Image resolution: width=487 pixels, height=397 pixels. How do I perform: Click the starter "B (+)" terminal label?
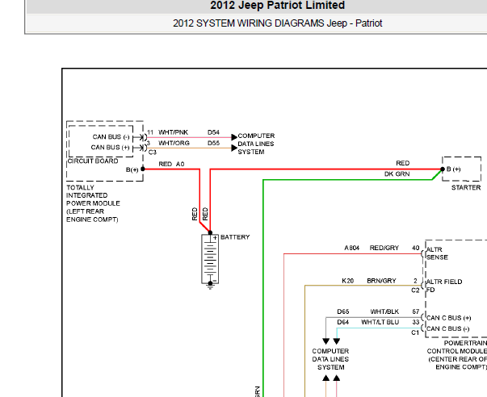pos(453,169)
